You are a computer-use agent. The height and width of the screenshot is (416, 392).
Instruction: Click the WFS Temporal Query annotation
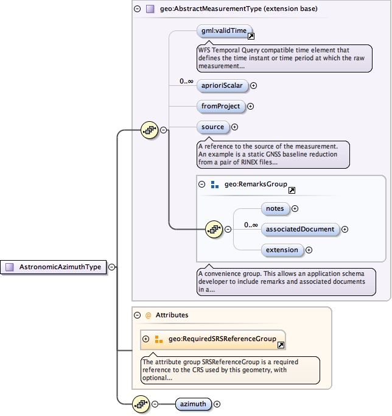point(284,58)
